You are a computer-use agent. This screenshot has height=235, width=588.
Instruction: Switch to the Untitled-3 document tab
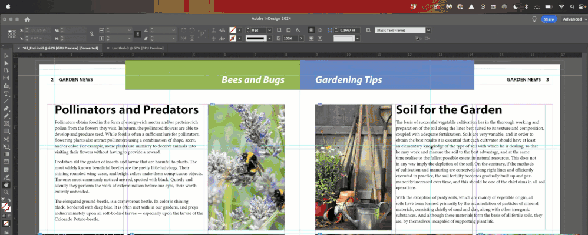pyautogui.click(x=138, y=48)
